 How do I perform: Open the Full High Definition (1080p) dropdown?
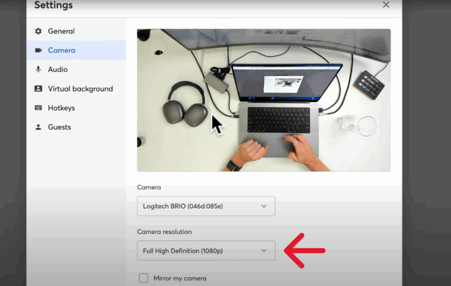[x=206, y=251]
